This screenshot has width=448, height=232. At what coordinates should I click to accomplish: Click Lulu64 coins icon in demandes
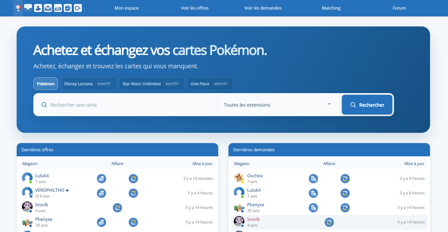click(x=313, y=193)
